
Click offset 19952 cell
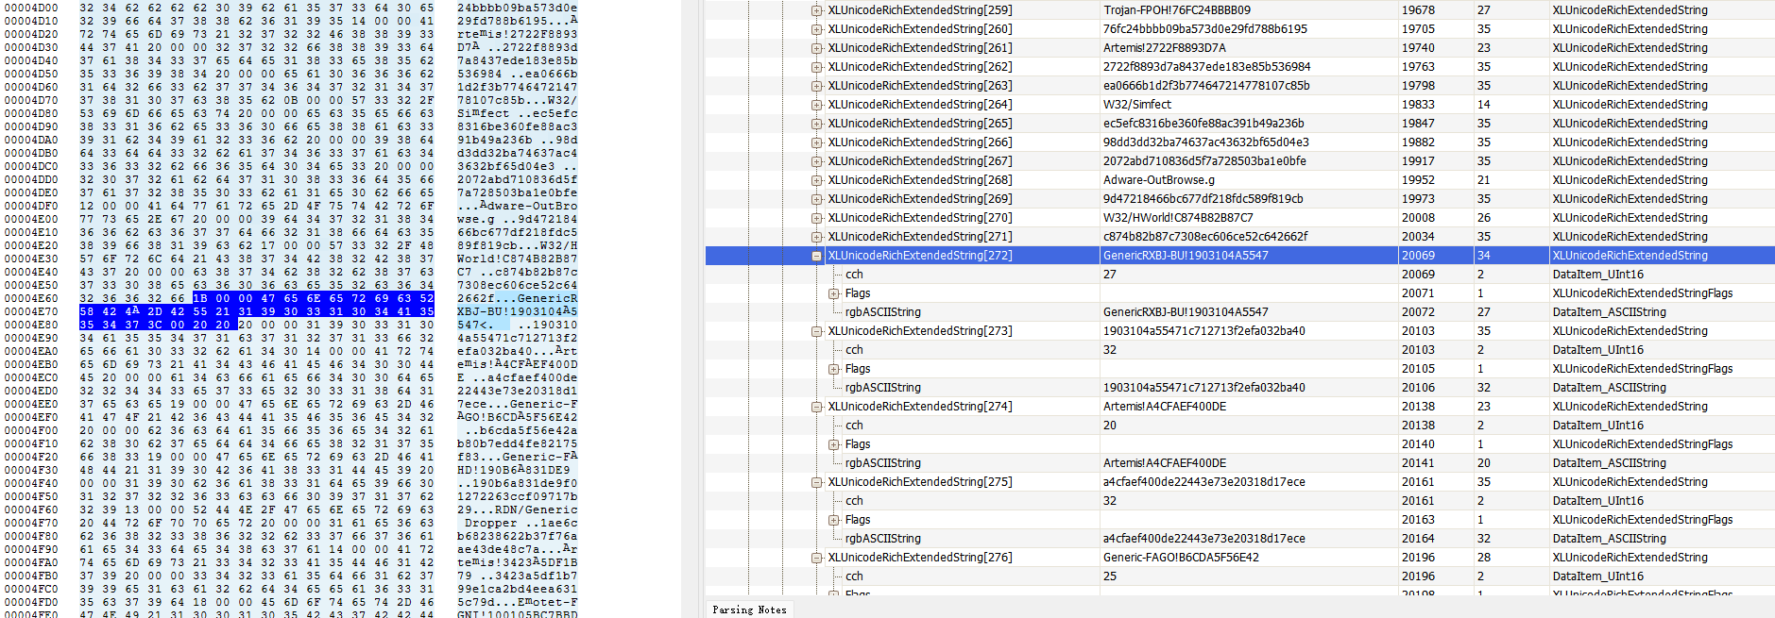1418,180
